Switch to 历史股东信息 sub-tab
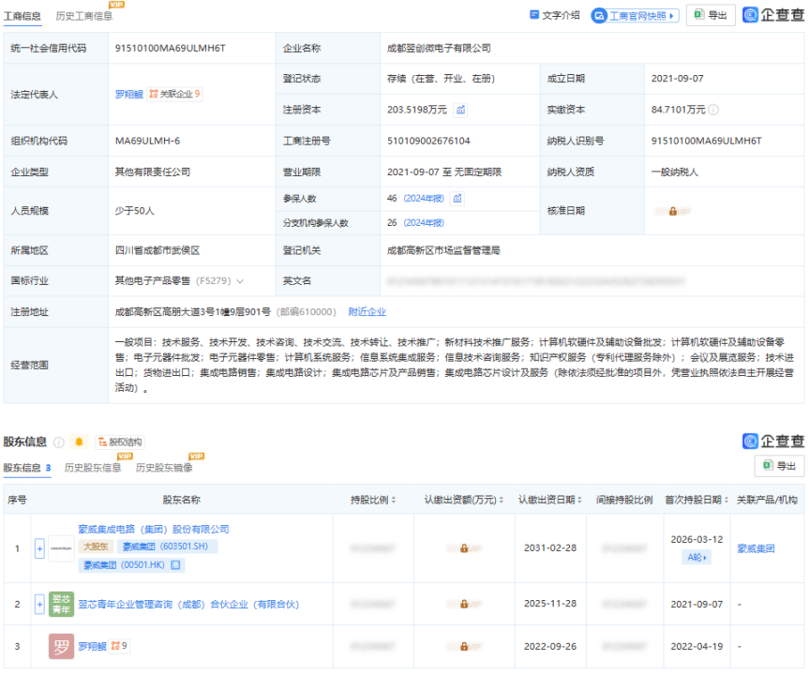809x675 pixels. click(x=93, y=468)
